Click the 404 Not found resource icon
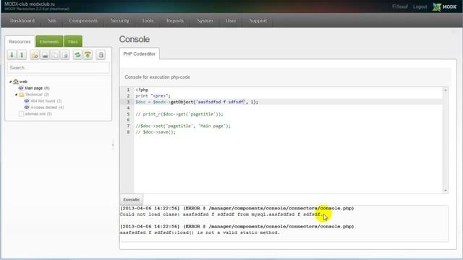 [27, 101]
